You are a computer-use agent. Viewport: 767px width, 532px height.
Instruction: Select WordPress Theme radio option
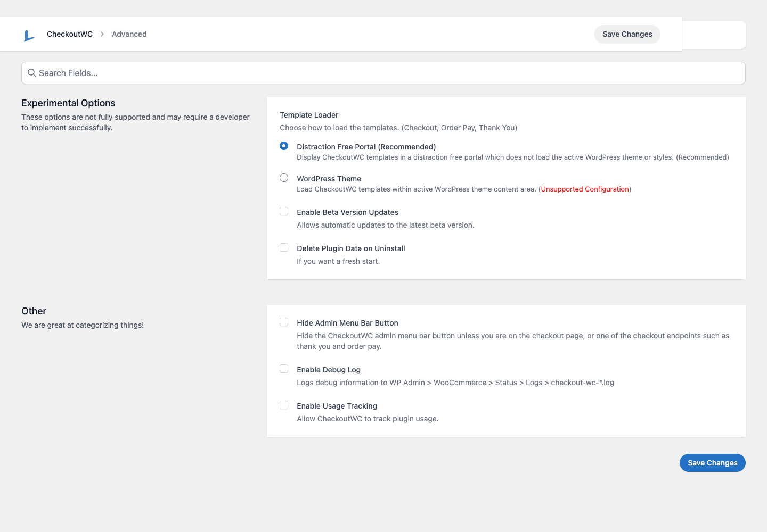(284, 178)
